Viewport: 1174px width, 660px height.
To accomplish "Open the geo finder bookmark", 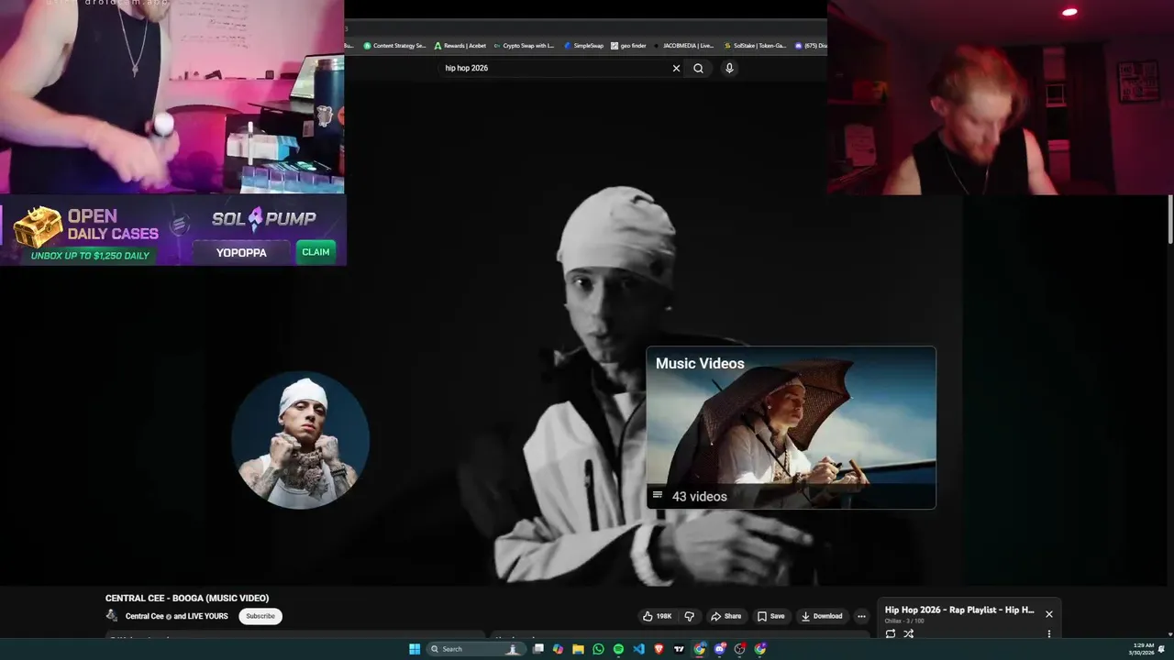I will pyautogui.click(x=628, y=45).
